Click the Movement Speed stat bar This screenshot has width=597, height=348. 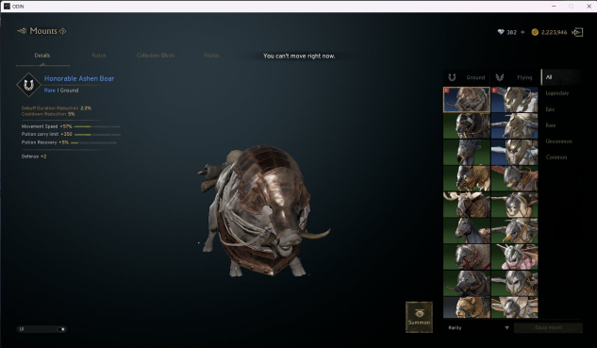click(97, 126)
